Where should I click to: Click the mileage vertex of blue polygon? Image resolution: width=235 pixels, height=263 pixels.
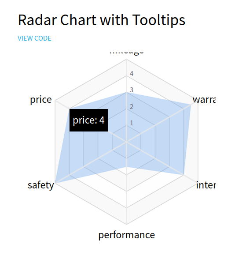(x=127, y=92)
